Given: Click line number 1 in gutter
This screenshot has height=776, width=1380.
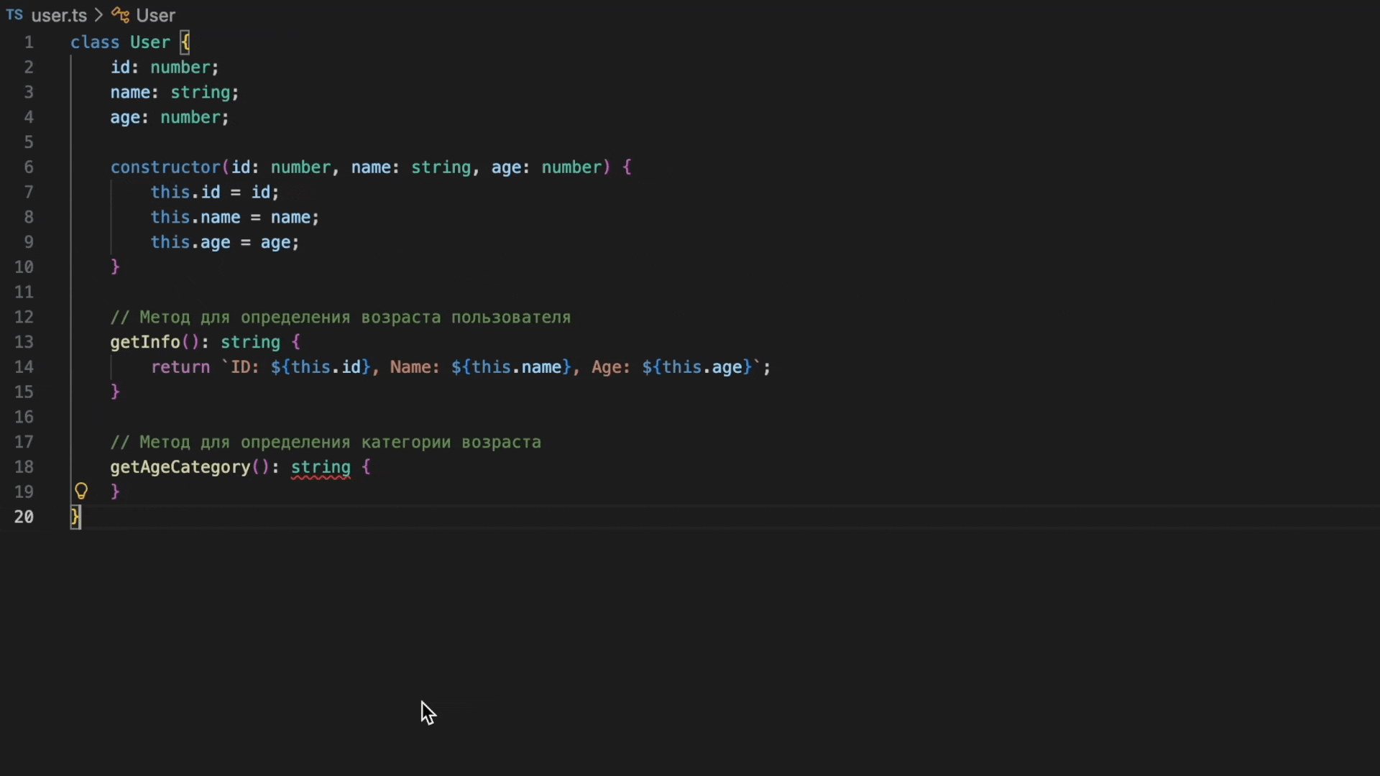Looking at the screenshot, I should (29, 42).
